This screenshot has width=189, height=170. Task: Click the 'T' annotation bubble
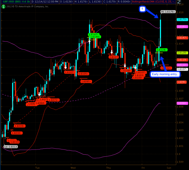tap(142, 9)
